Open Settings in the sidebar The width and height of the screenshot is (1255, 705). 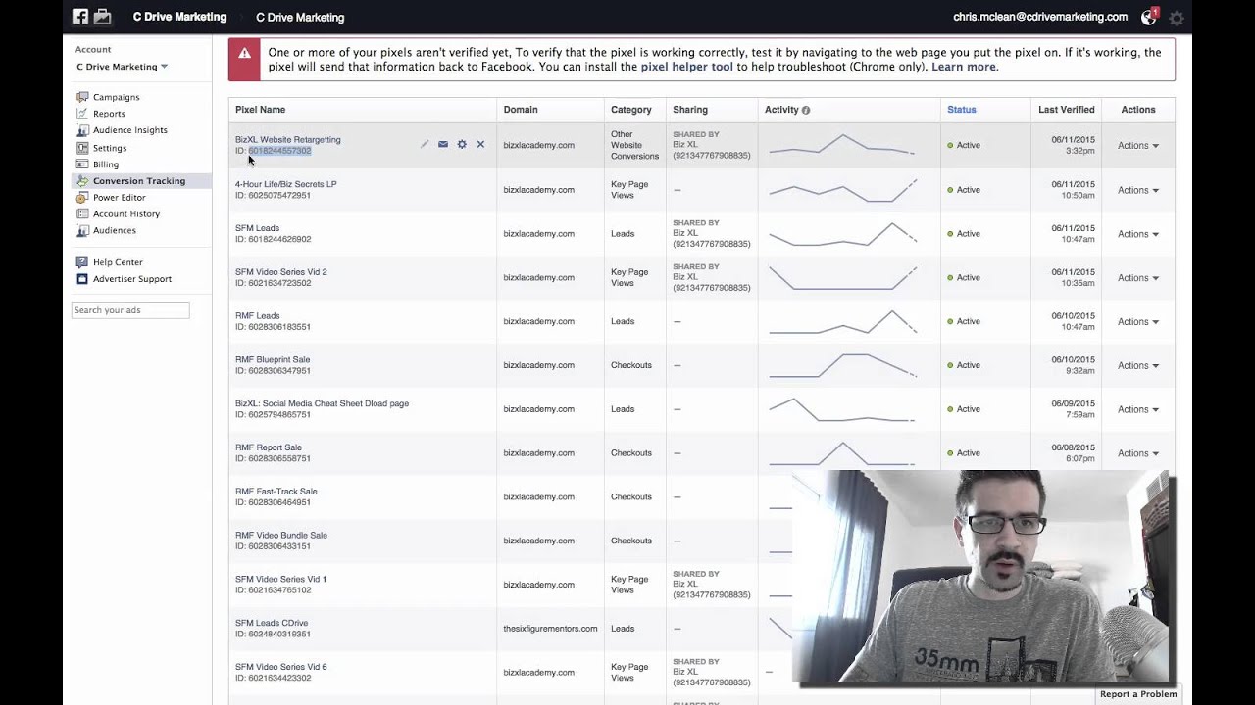110,148
